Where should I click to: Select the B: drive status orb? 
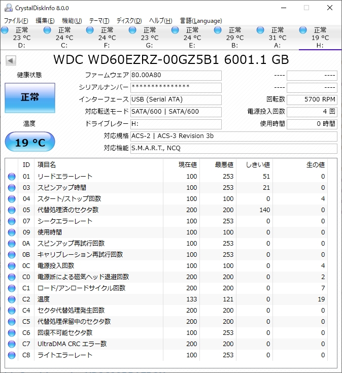(218, 30)
